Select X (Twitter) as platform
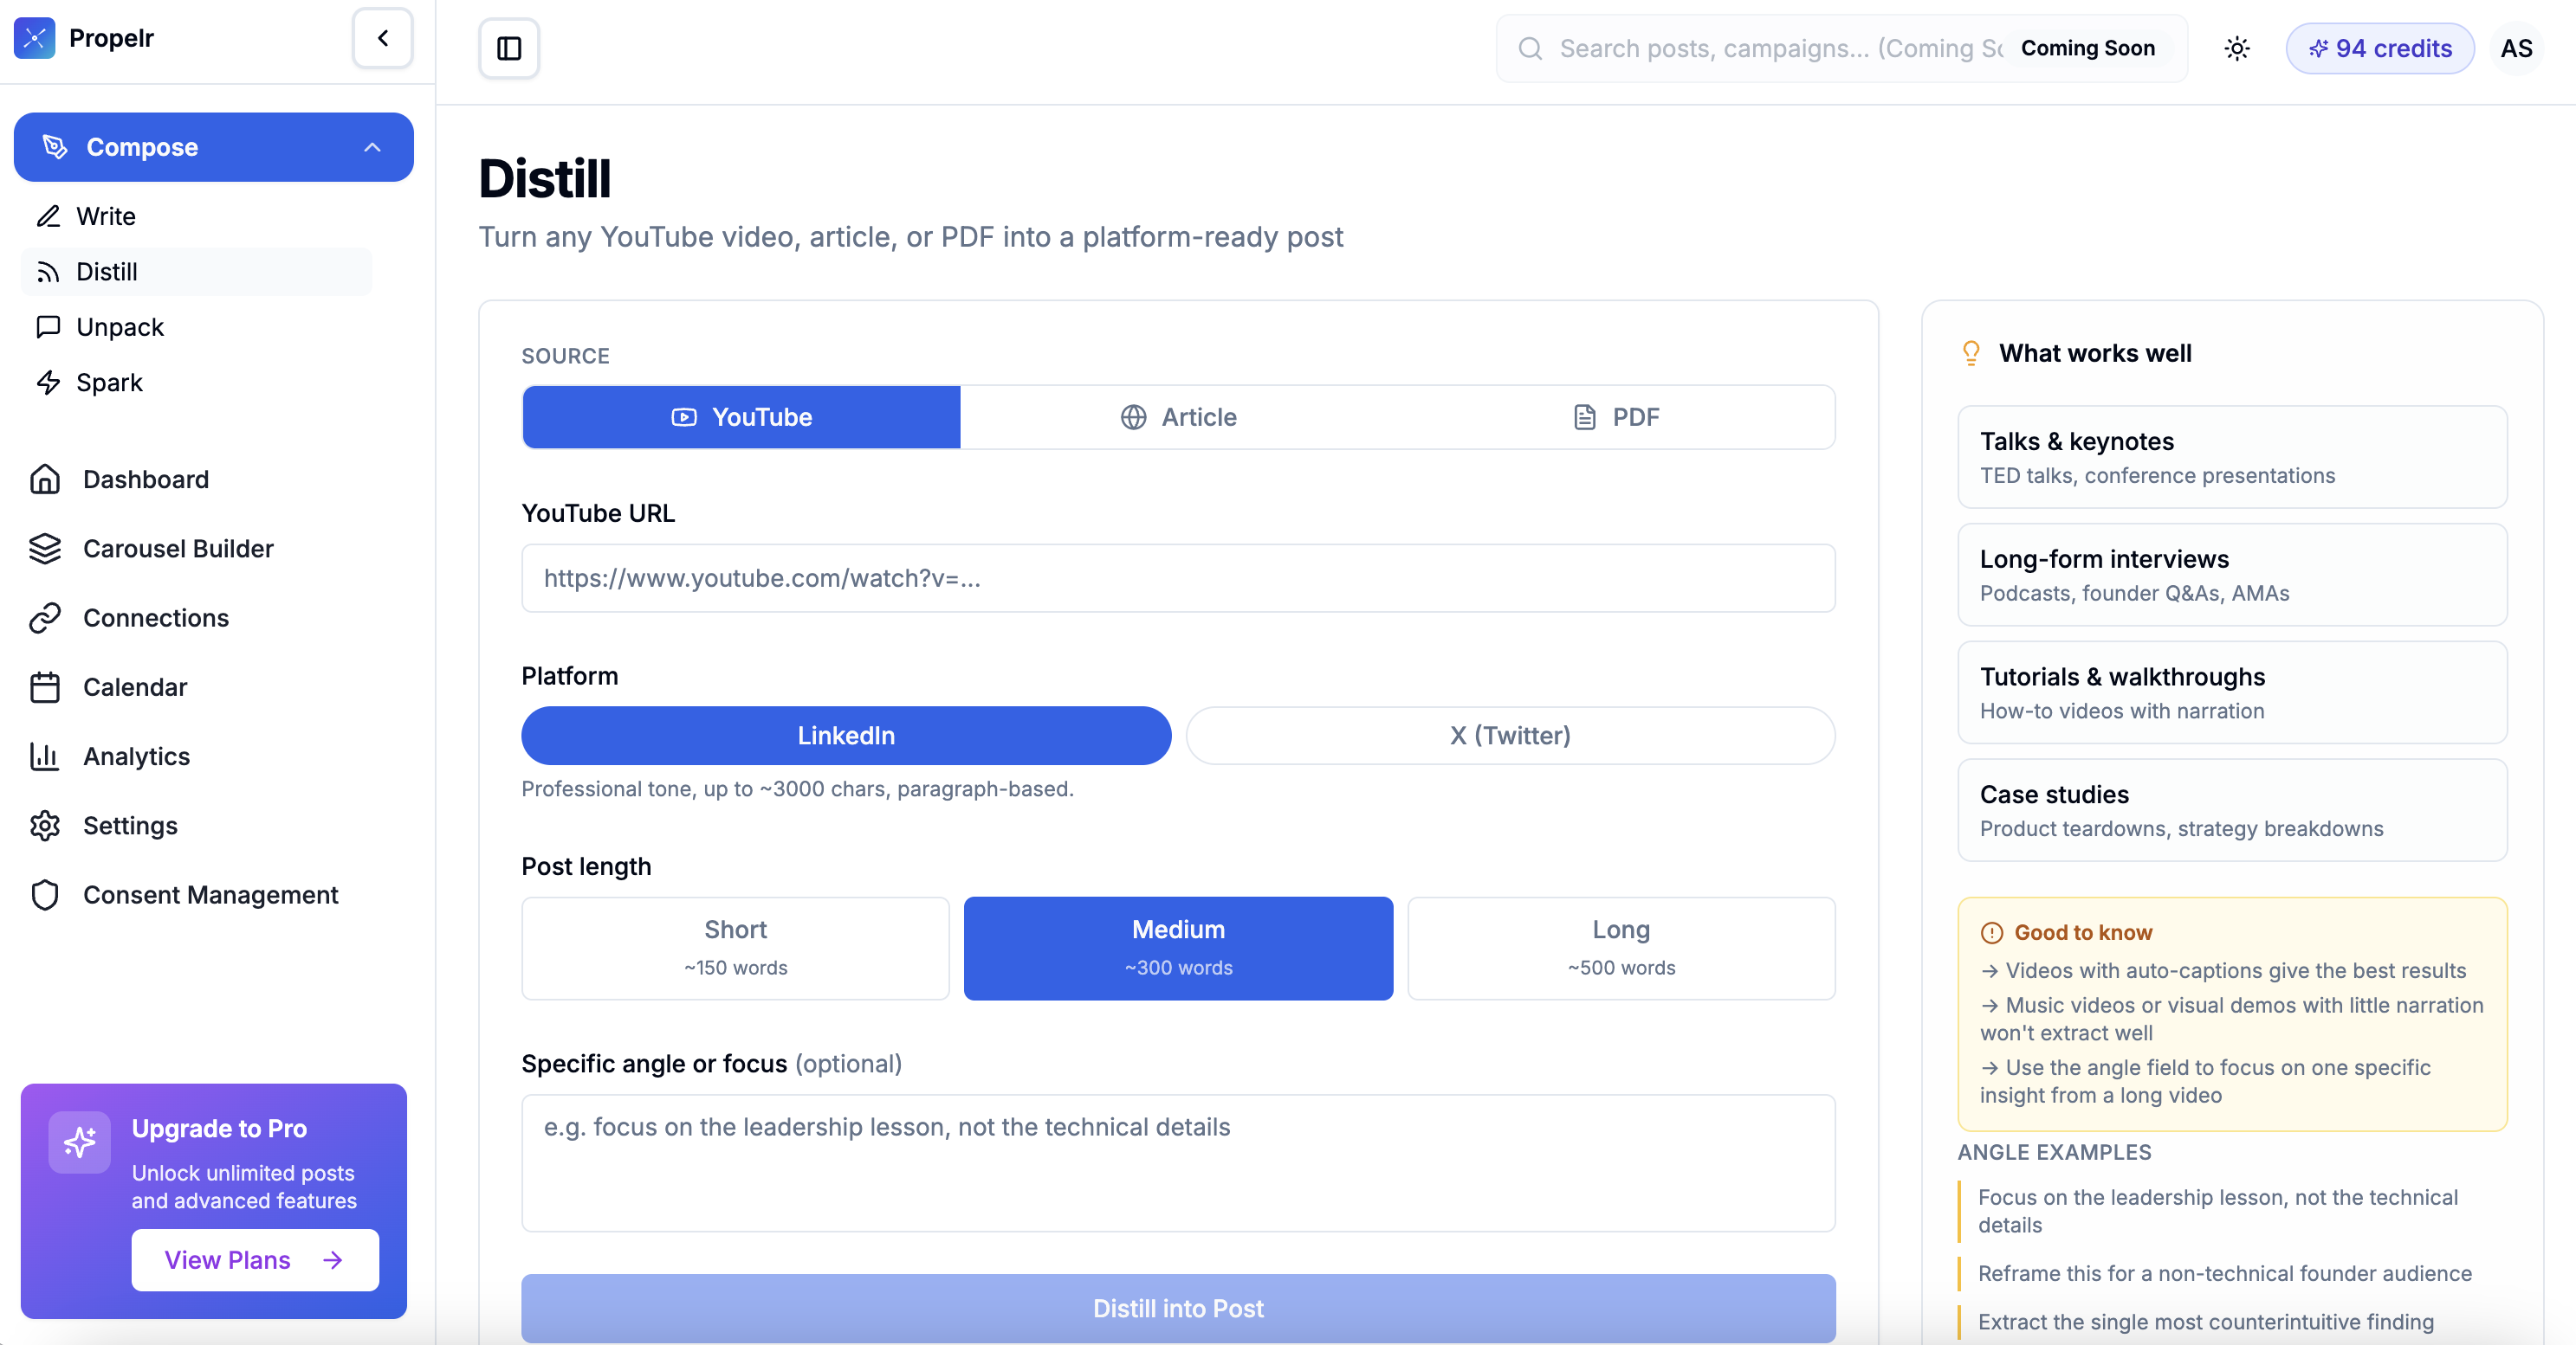 [x=1510, y=736]
